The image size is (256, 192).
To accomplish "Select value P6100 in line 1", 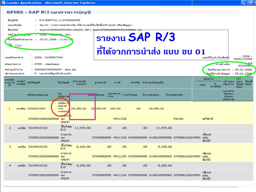I will tap(178, 119).
